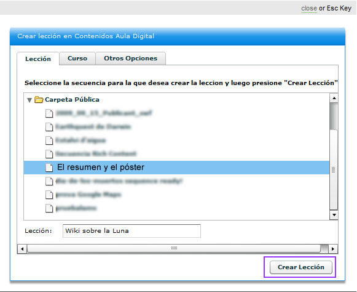Collapse the Carpeta Pública tree node
357x292 pixels.
click(x=29, y=100)
